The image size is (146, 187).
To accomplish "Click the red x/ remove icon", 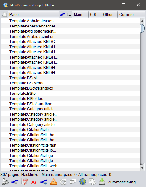I will (34, 182).
